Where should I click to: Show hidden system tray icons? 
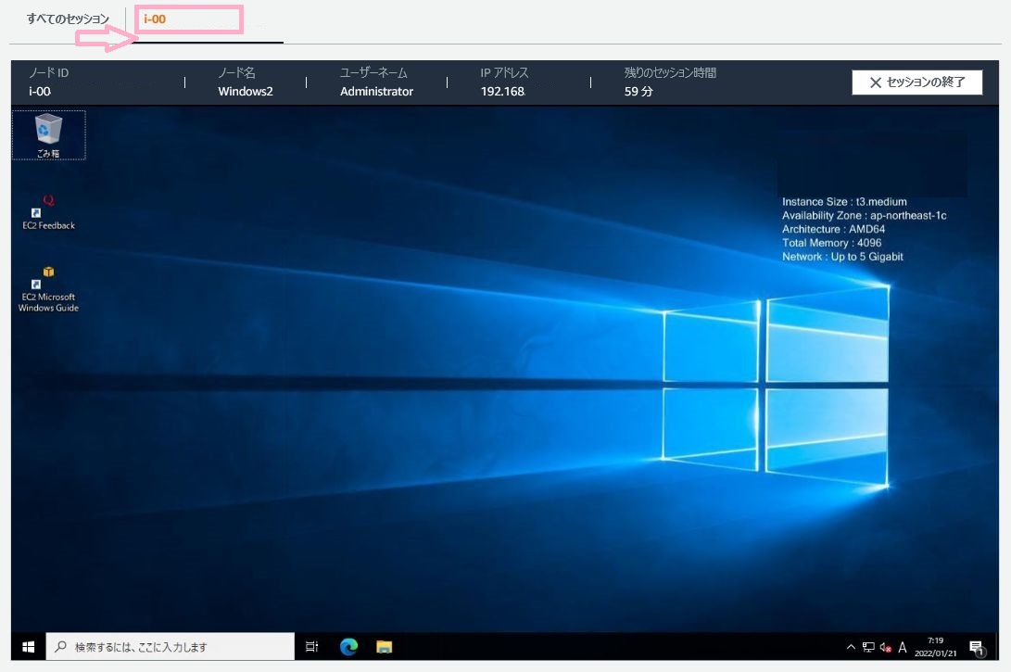point(851,647)
